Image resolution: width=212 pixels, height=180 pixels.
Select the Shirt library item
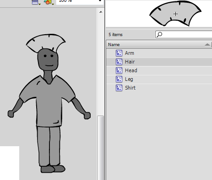159,88
